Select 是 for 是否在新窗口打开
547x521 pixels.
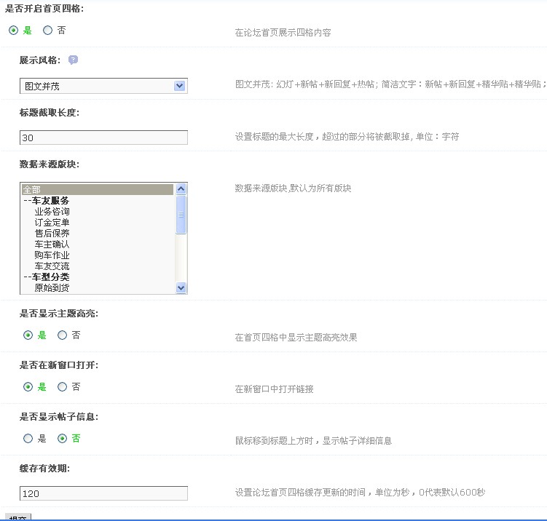coord(28,386)
